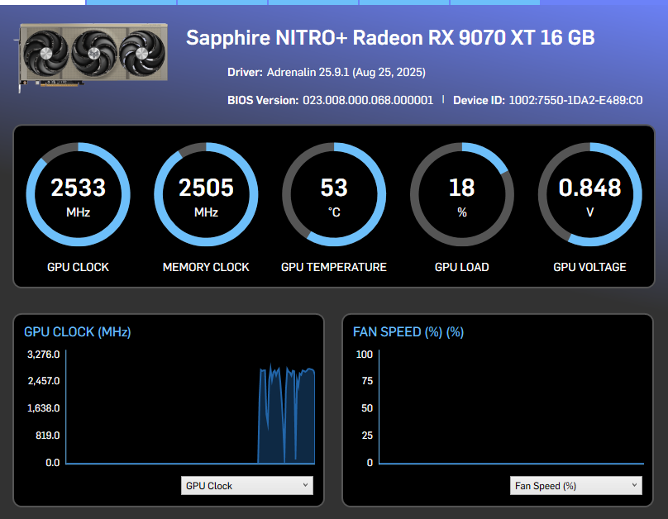Click the MEMORY CLOCK label under gauge
The width and height of the screenshot is (668, 519).
206,268
